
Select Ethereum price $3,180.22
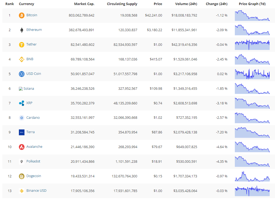point(155,30)
